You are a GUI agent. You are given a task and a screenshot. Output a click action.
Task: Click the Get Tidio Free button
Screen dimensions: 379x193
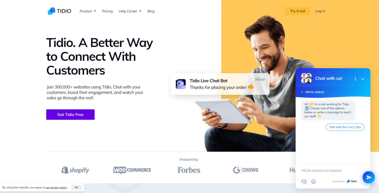(70, 114)
